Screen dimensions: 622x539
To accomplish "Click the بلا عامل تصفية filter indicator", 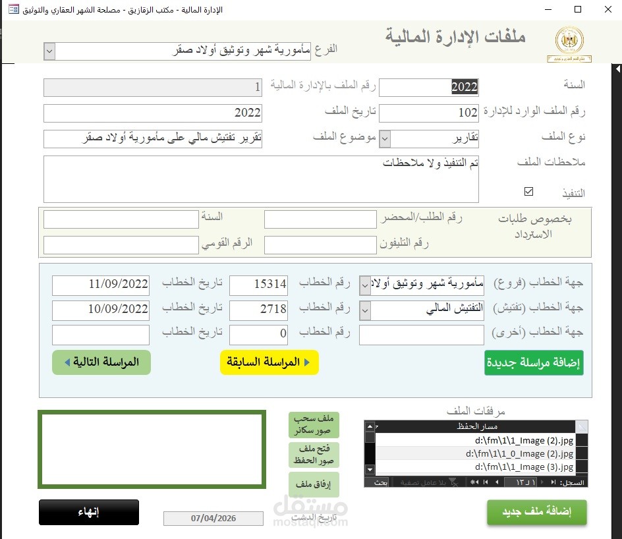I will pyautogui.click(x=428, y=482).
